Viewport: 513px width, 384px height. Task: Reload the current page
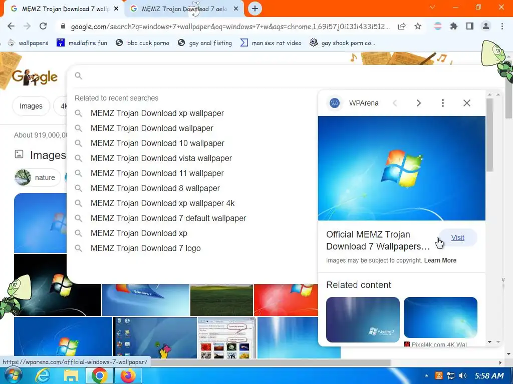pos(43,26)
